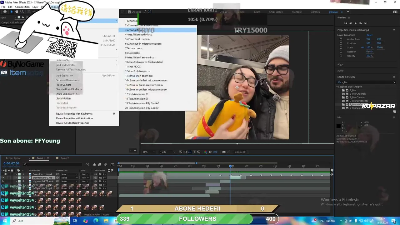Open Properties panel menu
This screenshot has height=225, width=400.
click(394, 30)
